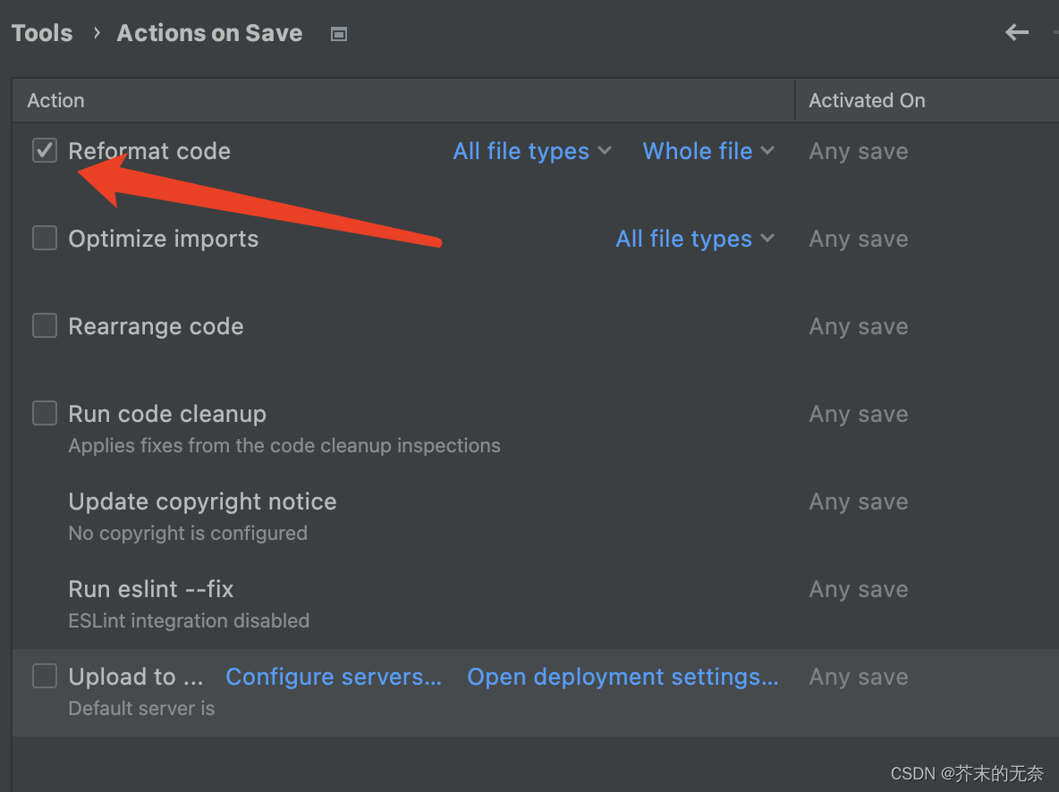Image resolution: width=1059 pixels, height=792 pixels.
Task: Uncheck the Reformat code checkbox
Action: [x=45, y=150]
